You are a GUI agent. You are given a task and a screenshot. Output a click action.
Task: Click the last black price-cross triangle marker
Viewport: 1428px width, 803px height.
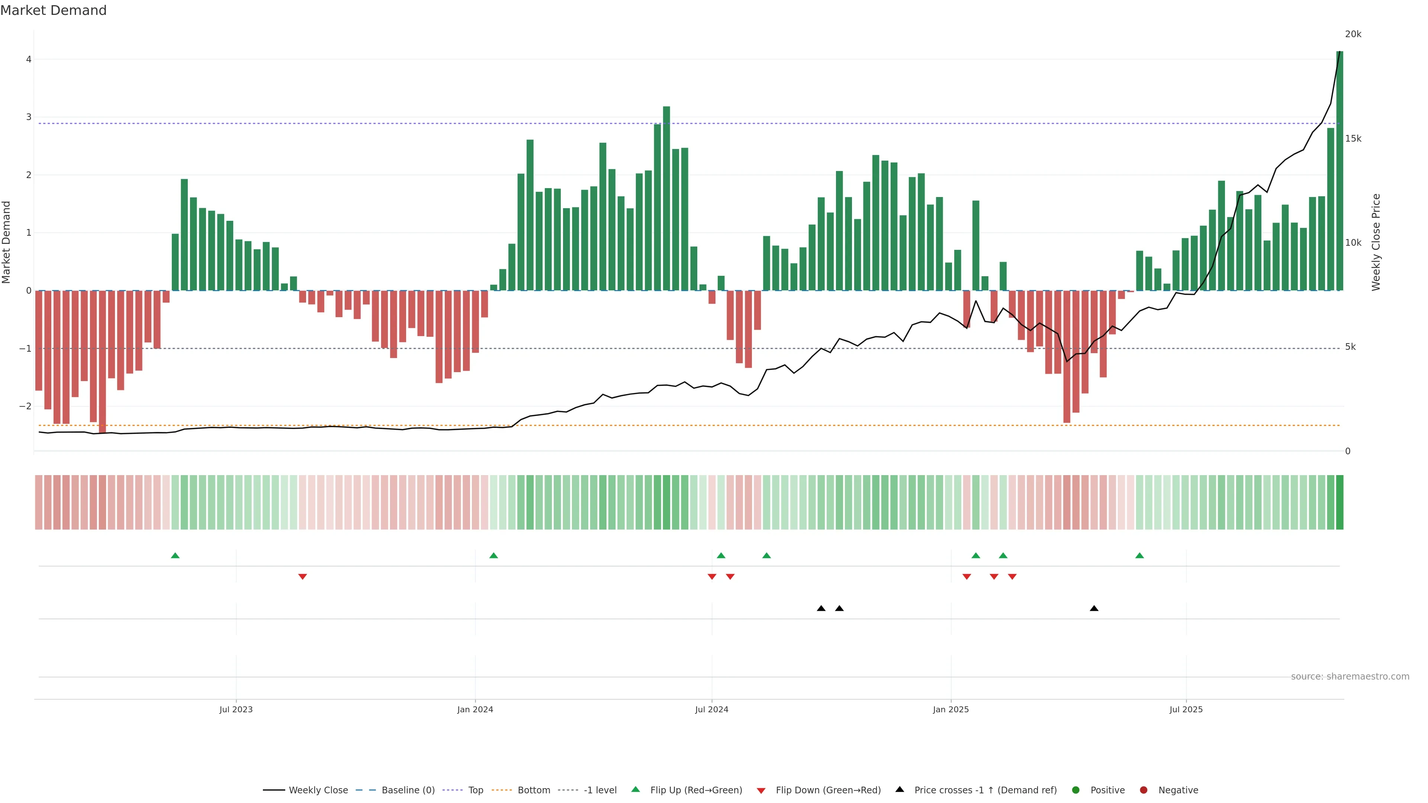click(1094, 609)
